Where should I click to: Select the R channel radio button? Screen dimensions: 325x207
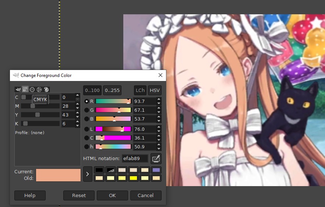pos(86,101)
